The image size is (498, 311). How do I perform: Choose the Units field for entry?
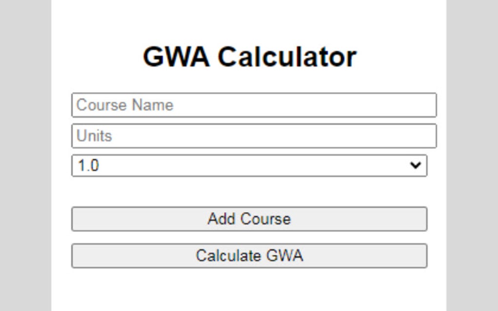(x=254, y=136)
